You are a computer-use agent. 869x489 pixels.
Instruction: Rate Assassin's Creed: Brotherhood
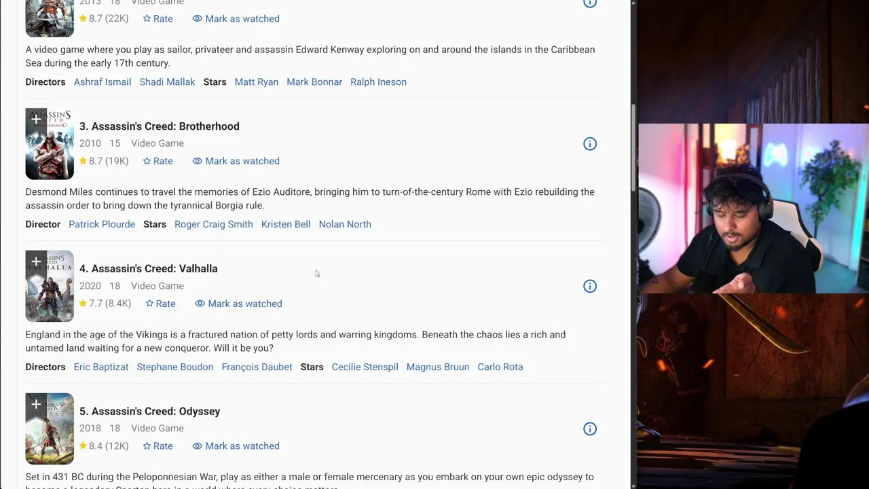pyautogui.click(x=158, y=161)
